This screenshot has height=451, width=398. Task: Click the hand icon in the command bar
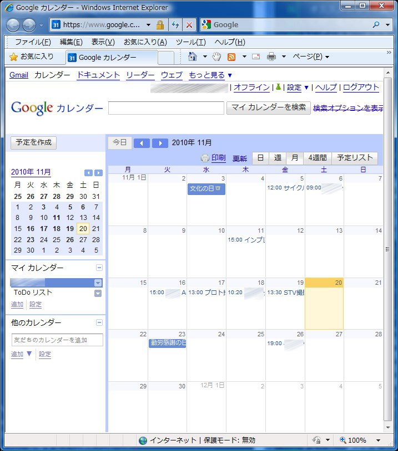[216, 57]
